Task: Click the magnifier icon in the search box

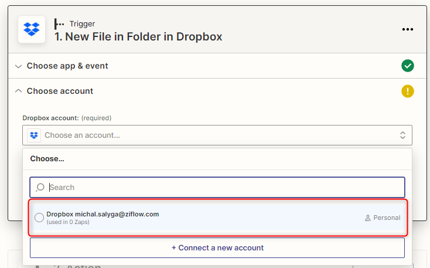Action: [40, 188]
